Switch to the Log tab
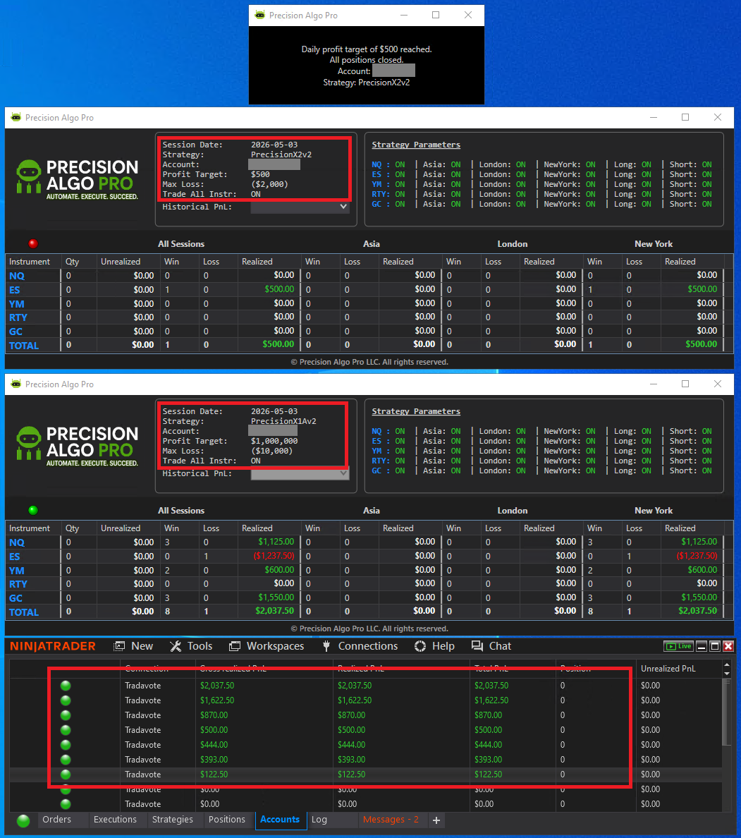The width and height of the screenshot is (741, 838). coord(319,820)
